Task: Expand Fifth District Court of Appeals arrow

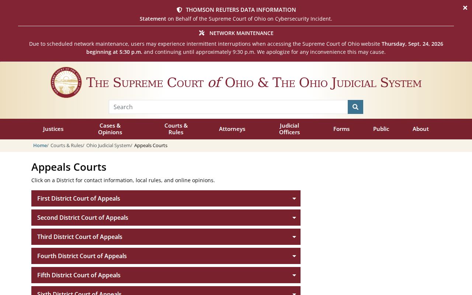Action: (294, 275)
